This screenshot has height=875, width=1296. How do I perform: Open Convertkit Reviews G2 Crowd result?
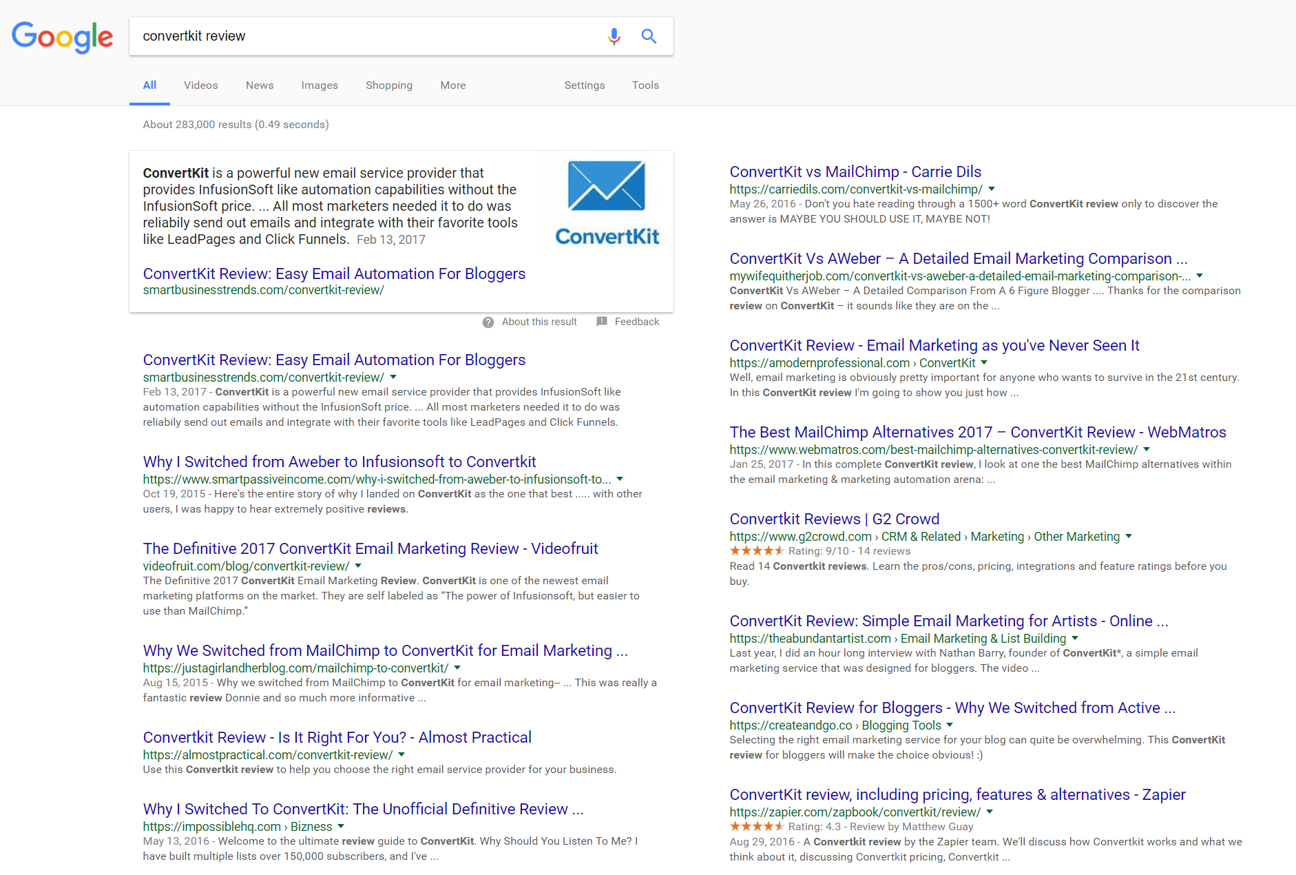835,519
